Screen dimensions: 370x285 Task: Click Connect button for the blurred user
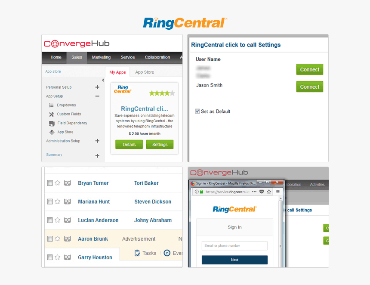[x=310, y=69]
